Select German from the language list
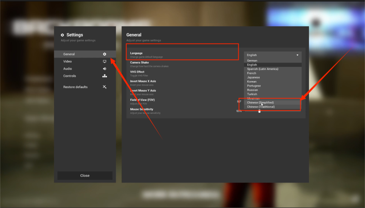Image resolution: width=365 pixels, height=208 pixels. click(252, 61)
